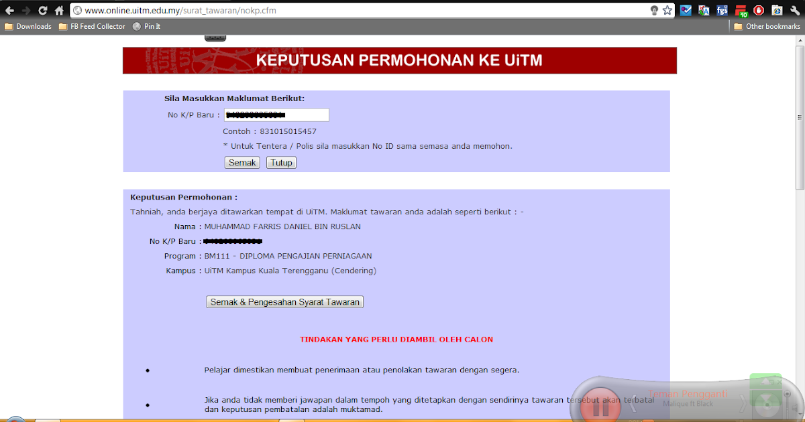Reload the current page
This screenshot has width=805, height=422.
point(43,11)
